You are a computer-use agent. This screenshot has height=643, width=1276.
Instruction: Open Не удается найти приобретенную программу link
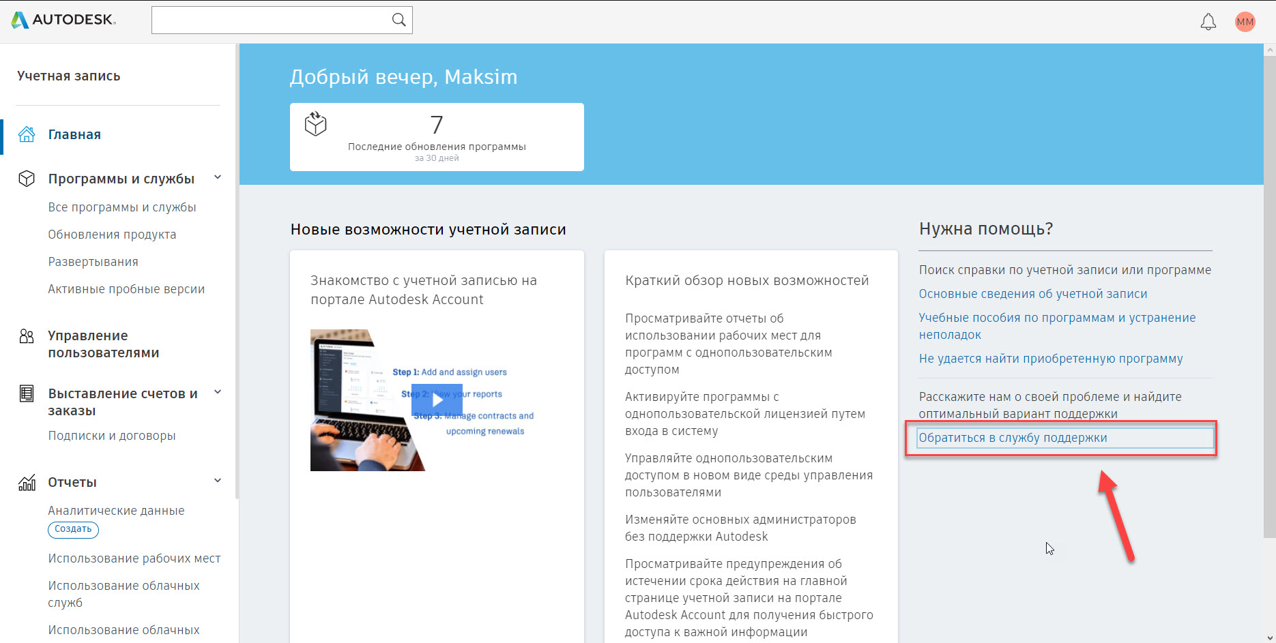click(x=1051, y=359)
